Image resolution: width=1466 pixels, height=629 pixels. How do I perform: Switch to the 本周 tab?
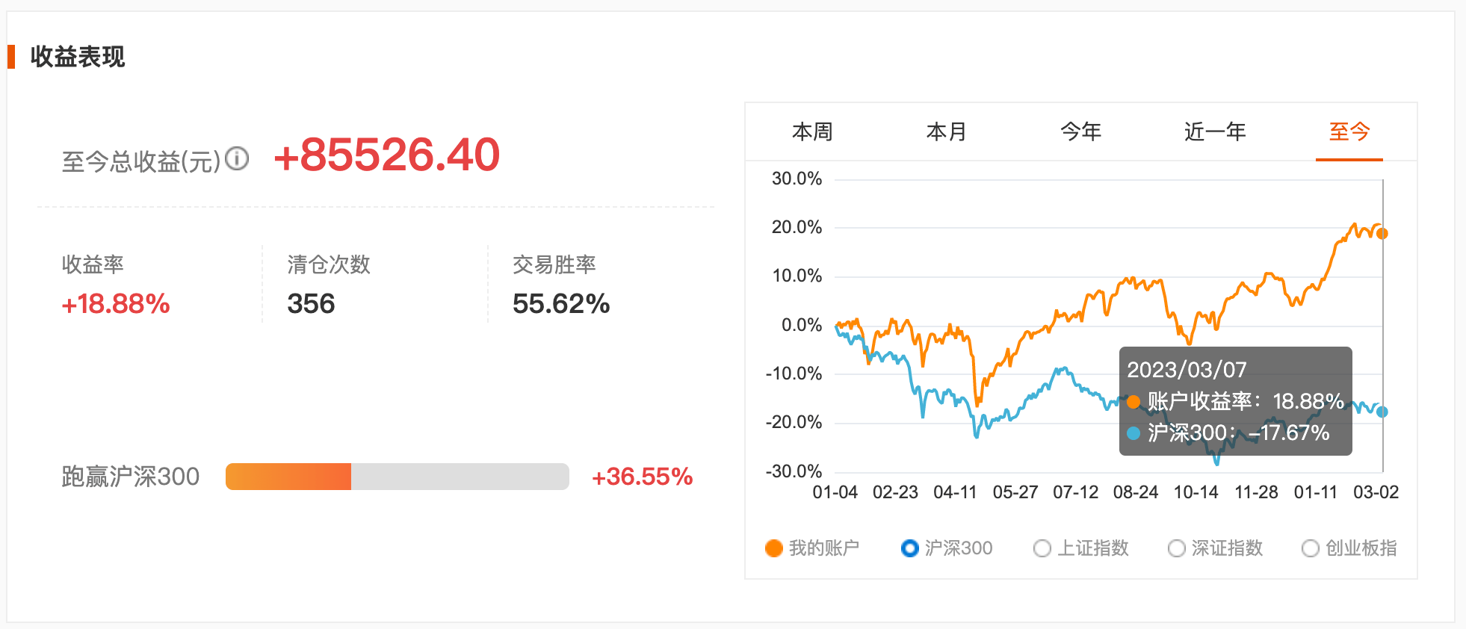tap(812, 132)
